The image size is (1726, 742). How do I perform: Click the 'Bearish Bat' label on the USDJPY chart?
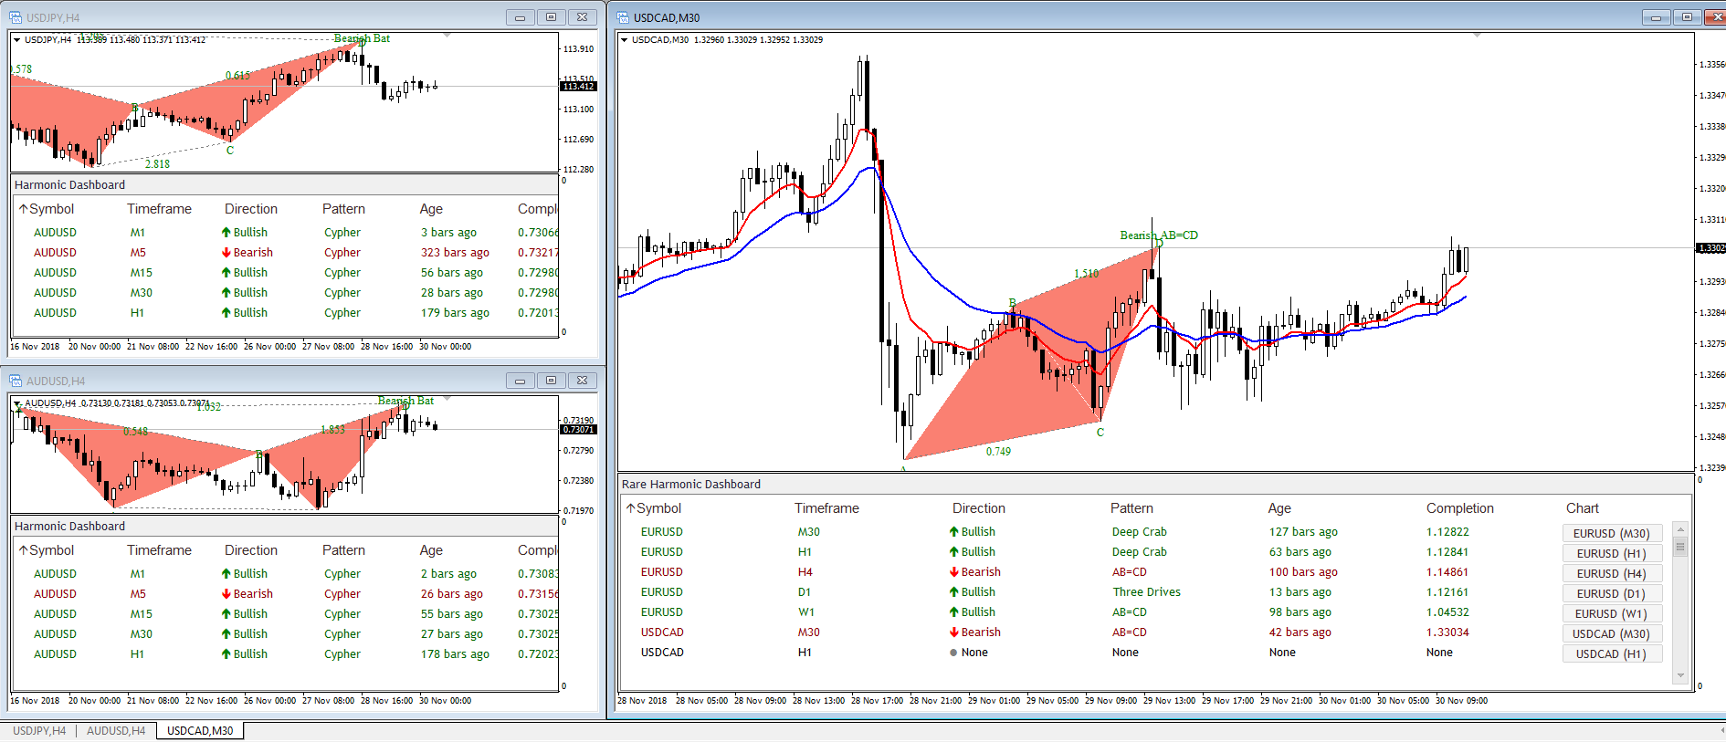(362, 38)
